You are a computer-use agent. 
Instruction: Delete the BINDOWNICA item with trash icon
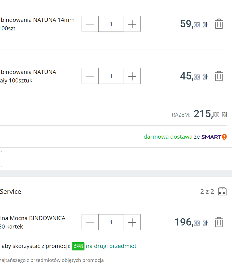(219, 222)
